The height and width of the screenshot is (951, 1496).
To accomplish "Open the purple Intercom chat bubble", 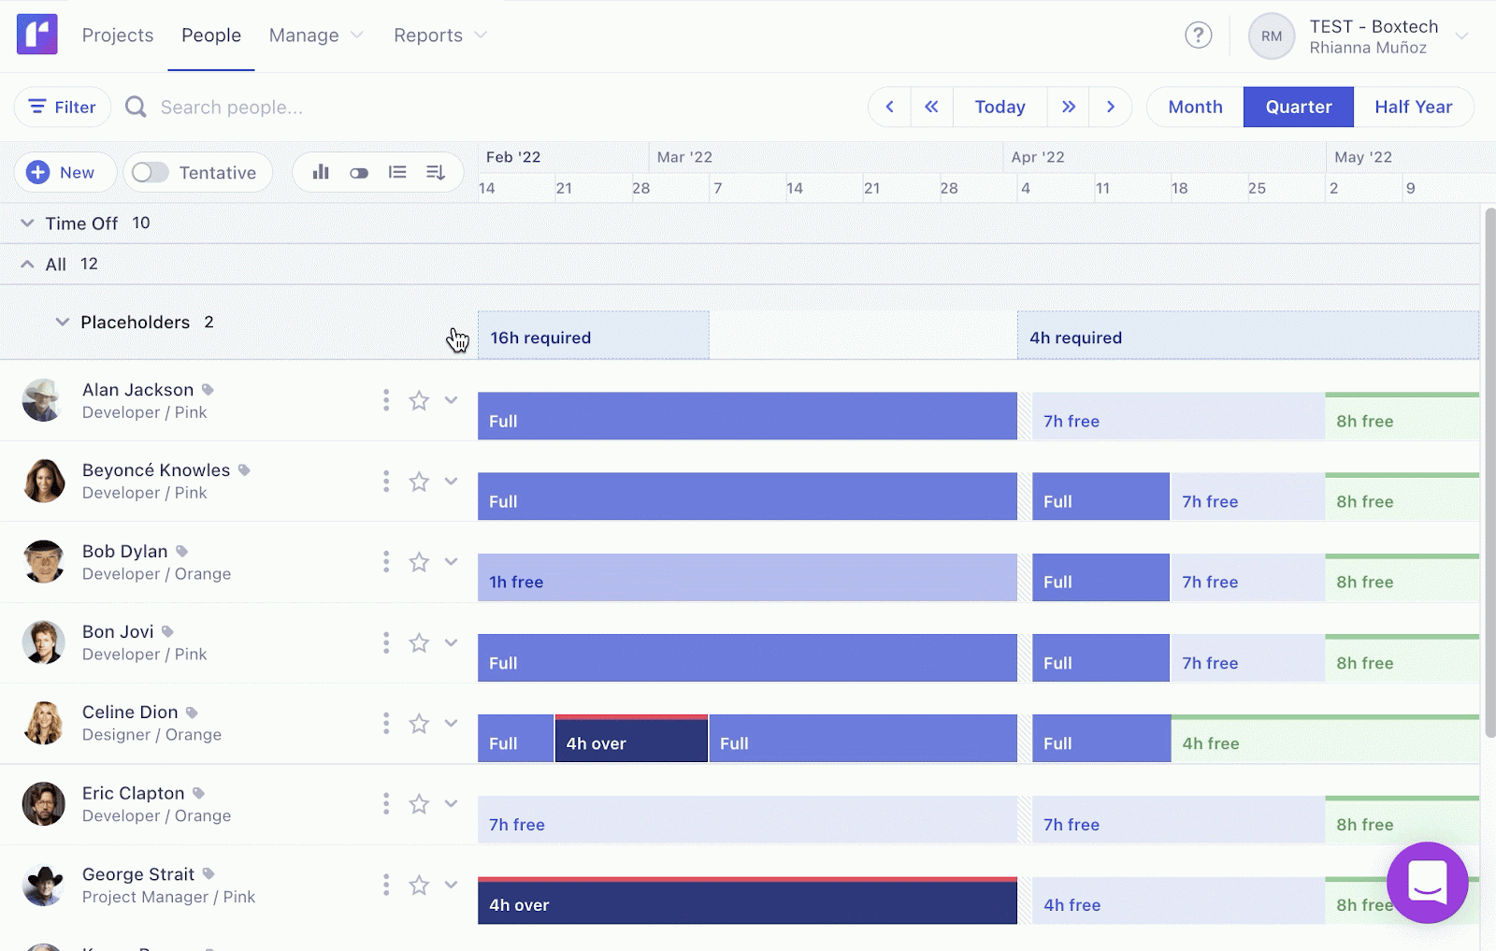I will click(x=1426, y=883).
